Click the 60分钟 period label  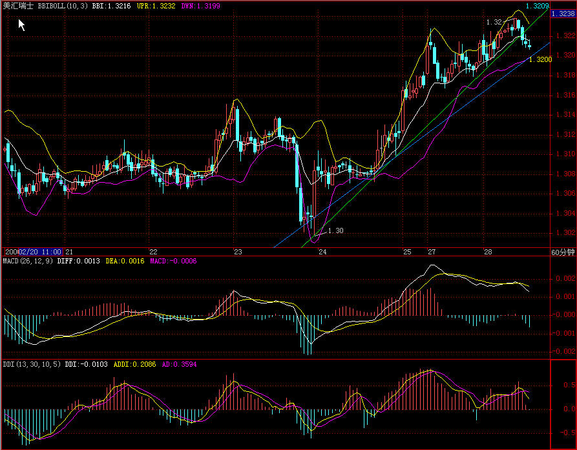point(563,252)
